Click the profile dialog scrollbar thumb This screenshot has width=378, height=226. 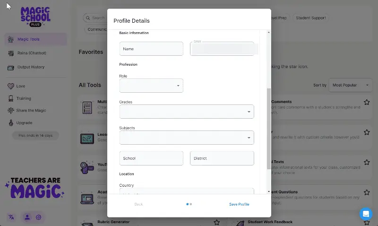pos(269,129)
